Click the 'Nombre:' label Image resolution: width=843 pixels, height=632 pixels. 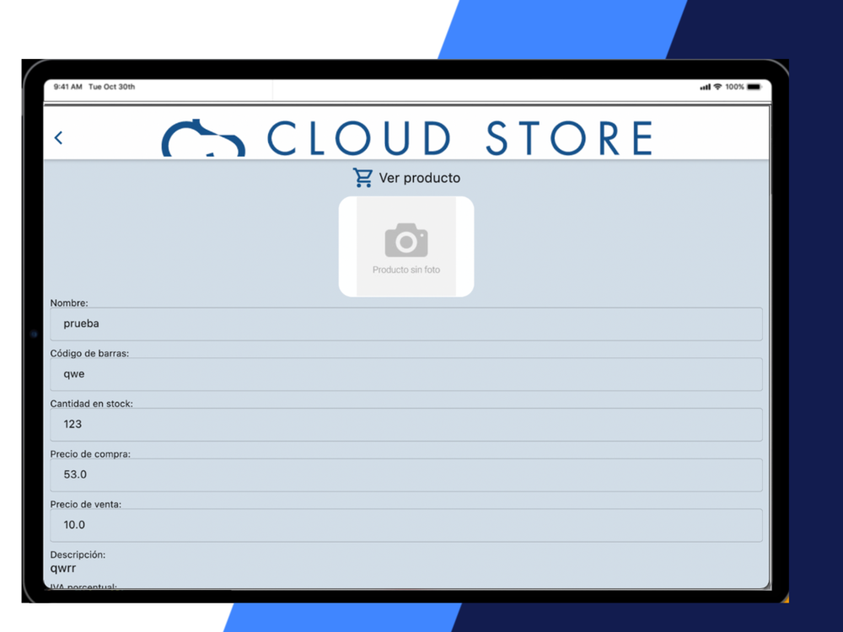point(69,303)
